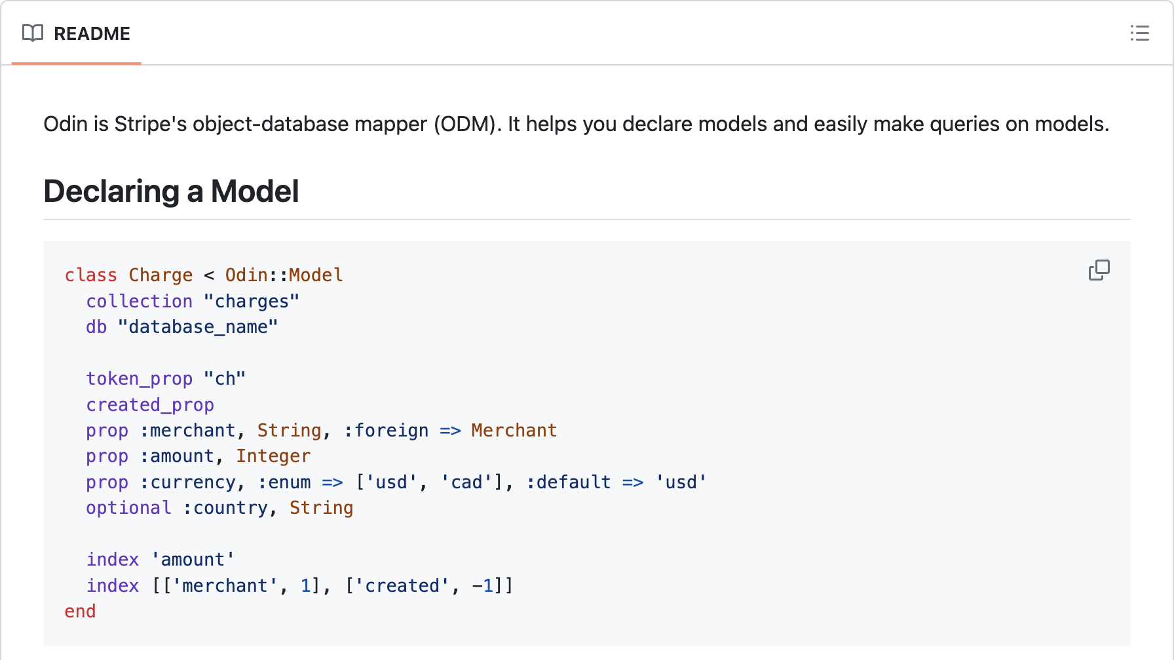Copy the code block with copy icon
The width and height of the screenshot is (1174, 660).
[x=1099, y=270]
